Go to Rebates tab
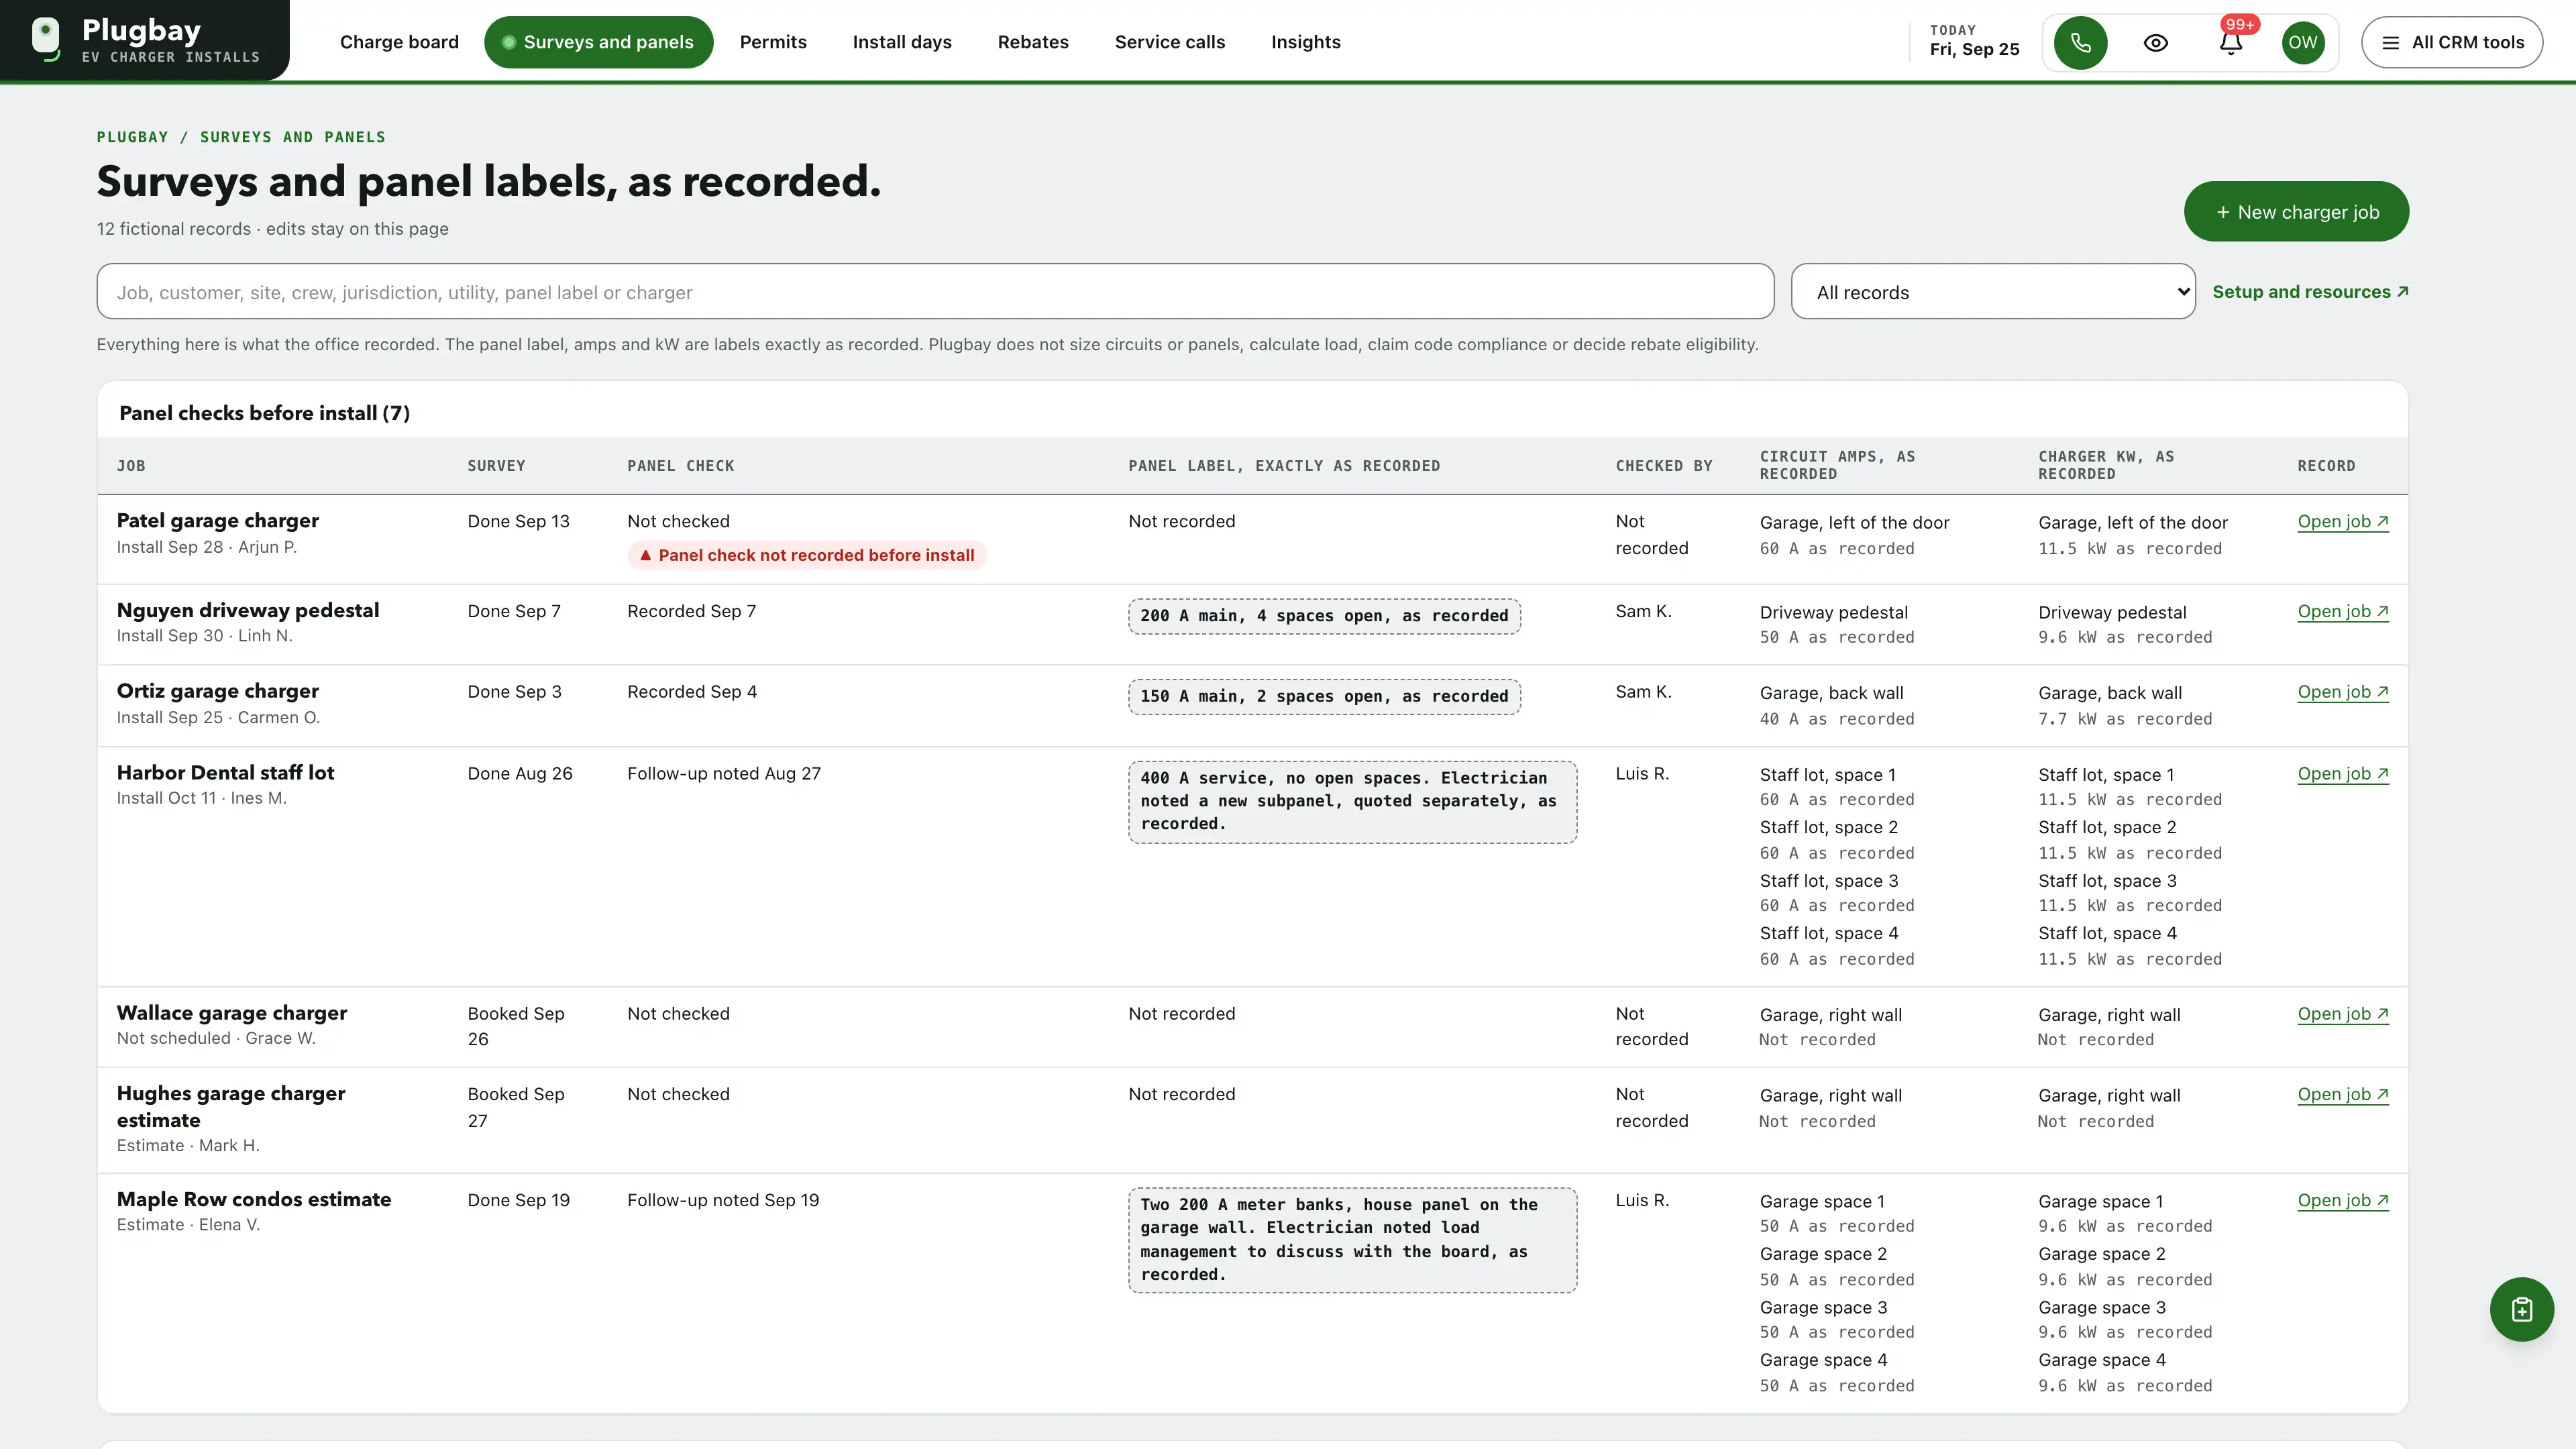2576x1449 pixels. tap(1033, 42)
